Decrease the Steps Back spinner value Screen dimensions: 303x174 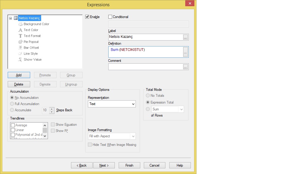coord(51,112)
